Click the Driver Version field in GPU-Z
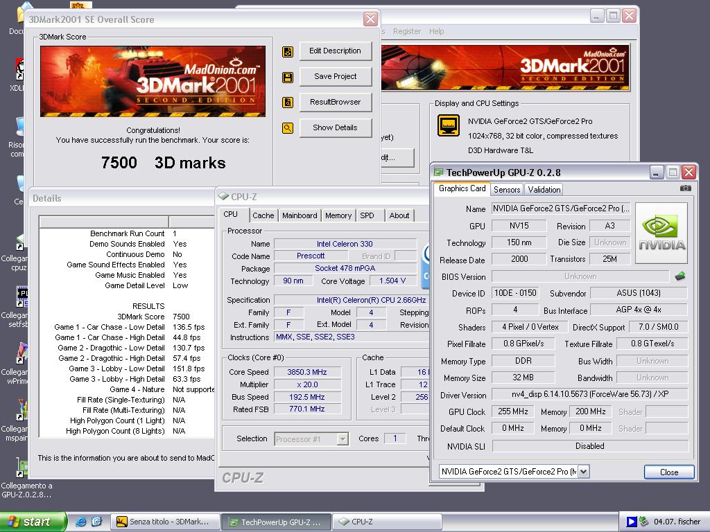Image resolution: width=710 pixels, height=532 pixels. 589,394
